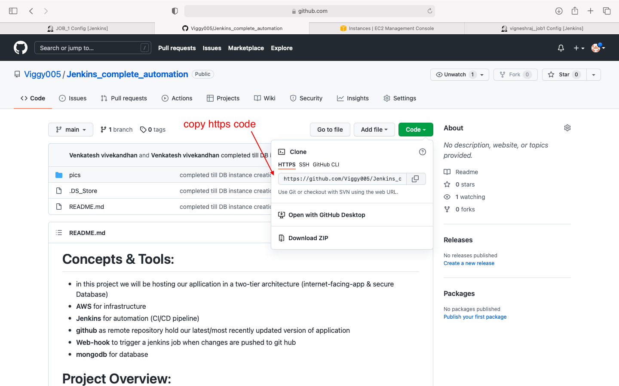Switch to JOB_1 Config Jenkins tab

pos(77,28)
